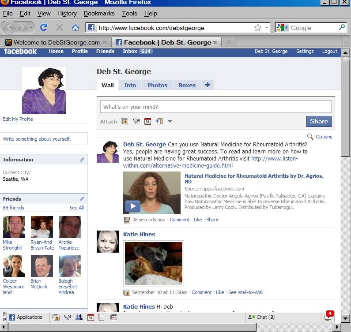Stop page loading with the X icon
The height and width of the screenshot is (332, 351).
click(60, 27)
